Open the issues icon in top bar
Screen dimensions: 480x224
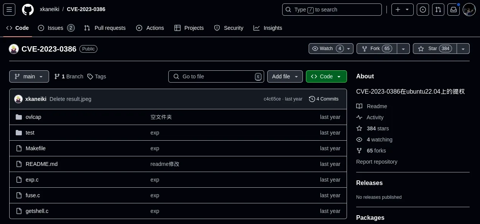pyautogui.click(x=423, y=10)
